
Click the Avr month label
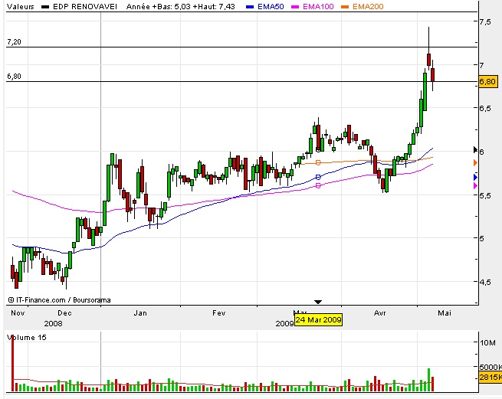[379, 313]
